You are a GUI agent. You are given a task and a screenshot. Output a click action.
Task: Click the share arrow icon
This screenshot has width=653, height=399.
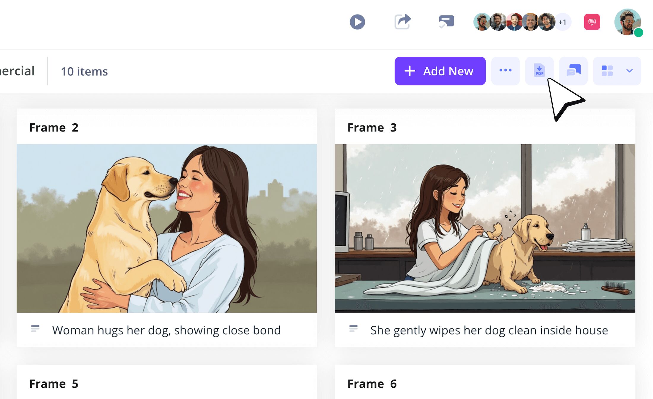tap(402, 22)
